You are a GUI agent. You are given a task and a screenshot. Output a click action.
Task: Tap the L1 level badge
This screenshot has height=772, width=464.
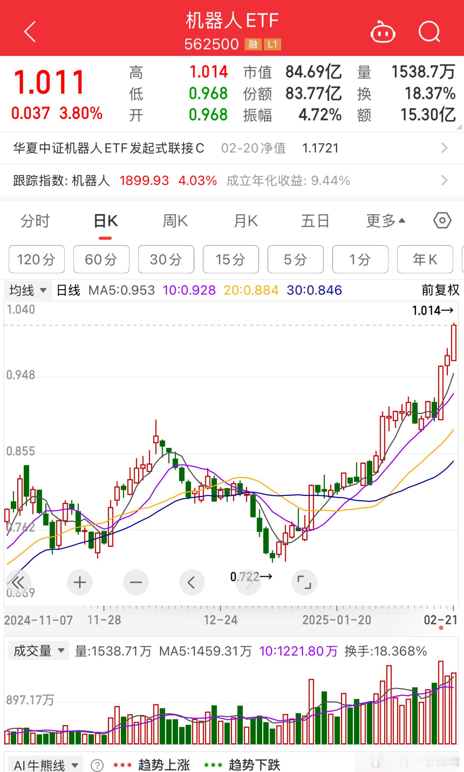pyautogui.click(x=272, y=44)
